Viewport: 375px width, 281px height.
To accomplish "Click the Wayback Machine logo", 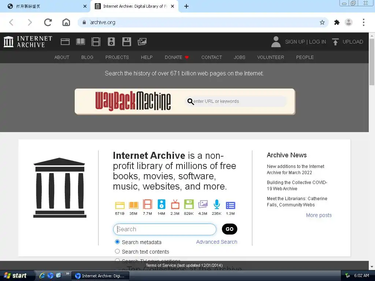I will coord(133,101).
